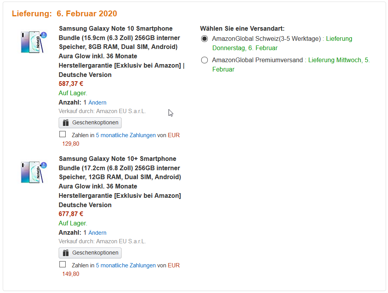Click Ändern link for Note 10+ quantity
The width and height of the screenshot is (388, 293).
click(x=97, y=233)
